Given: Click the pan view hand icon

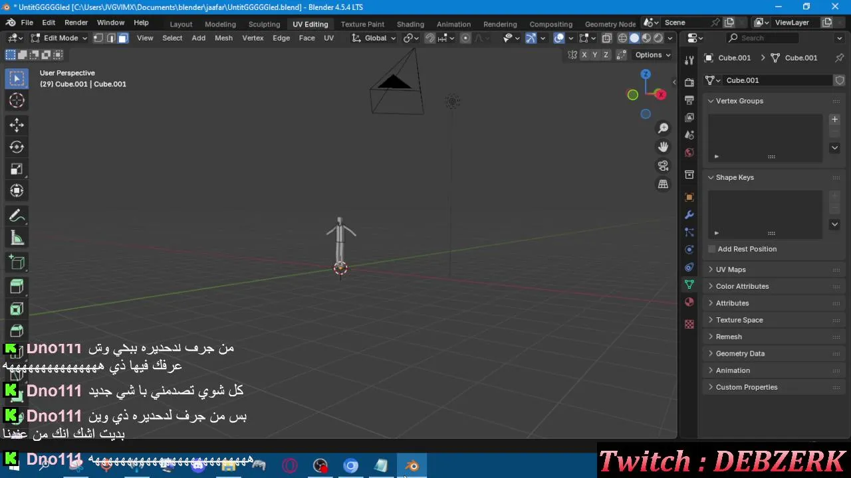Looking at the screenshot, I should click(663, 147).
